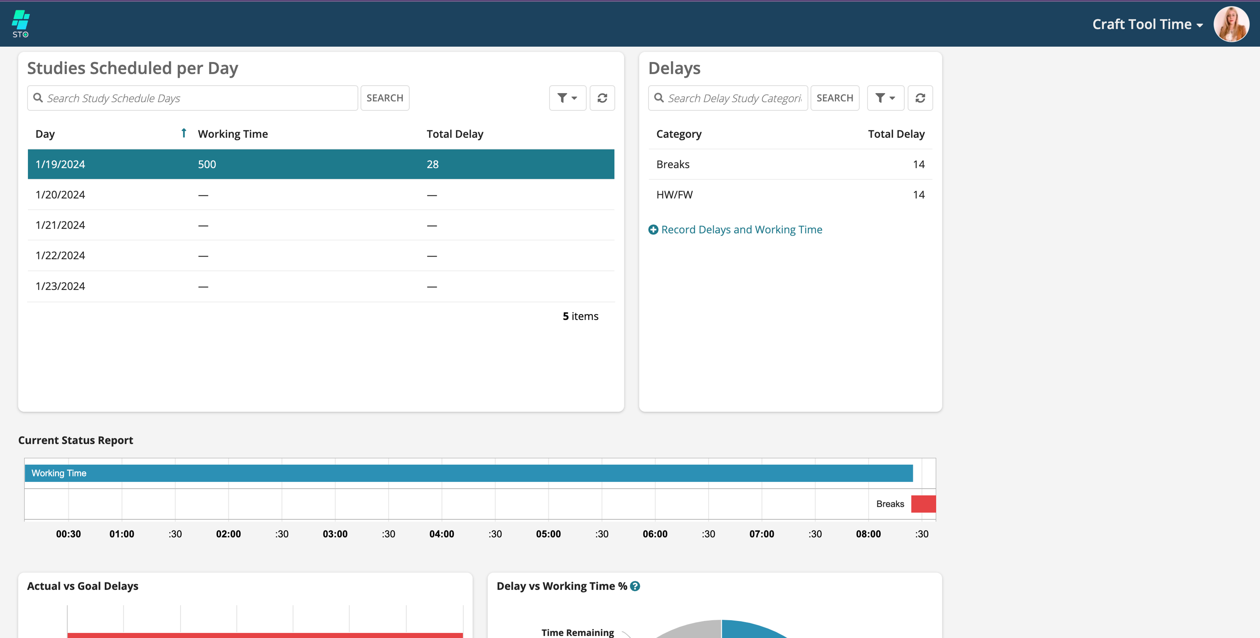Screen dimensions: 1260x638
Task: Expand the Craft Tool Time menu
Action: click(x=1147, y=24)
